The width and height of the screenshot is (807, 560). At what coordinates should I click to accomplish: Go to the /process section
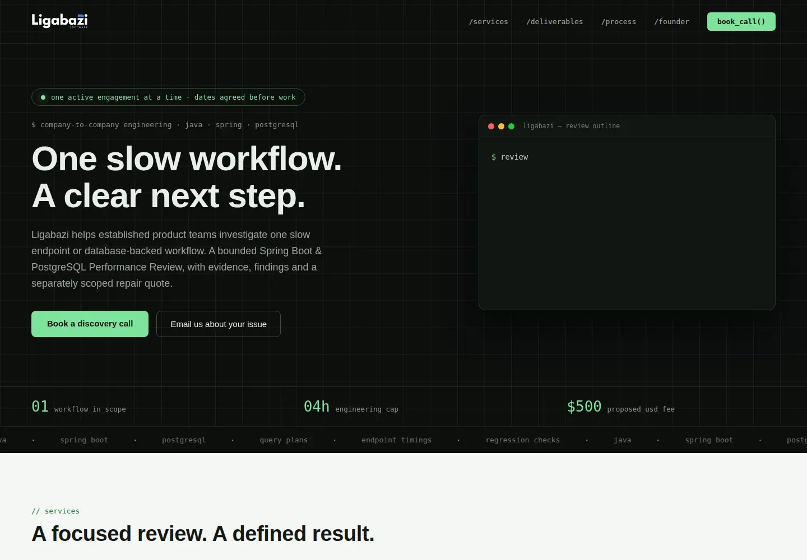point(618,22)
